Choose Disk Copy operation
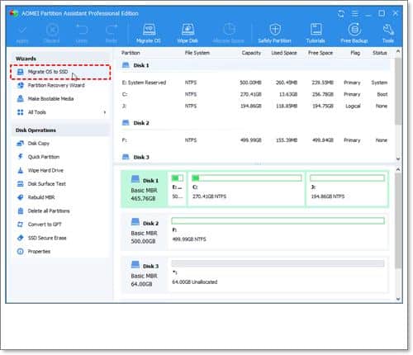 [x=39, y=144]
